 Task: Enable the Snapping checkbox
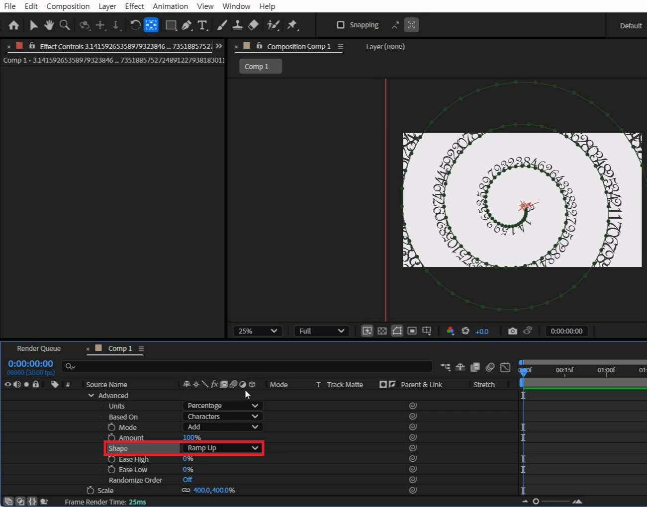click(341, 25)
